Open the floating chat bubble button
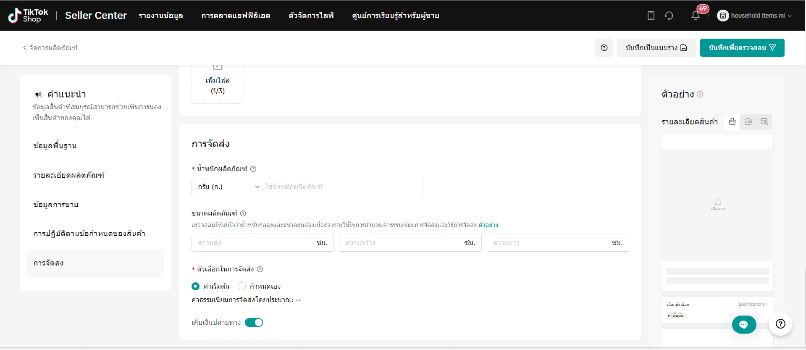Viewport: 806px width, 350px height. (x=743, y=324)
